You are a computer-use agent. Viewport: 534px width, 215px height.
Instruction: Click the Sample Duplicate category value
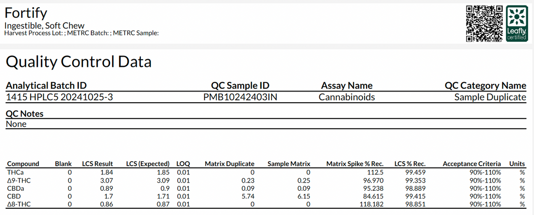[x=490, y=97]
